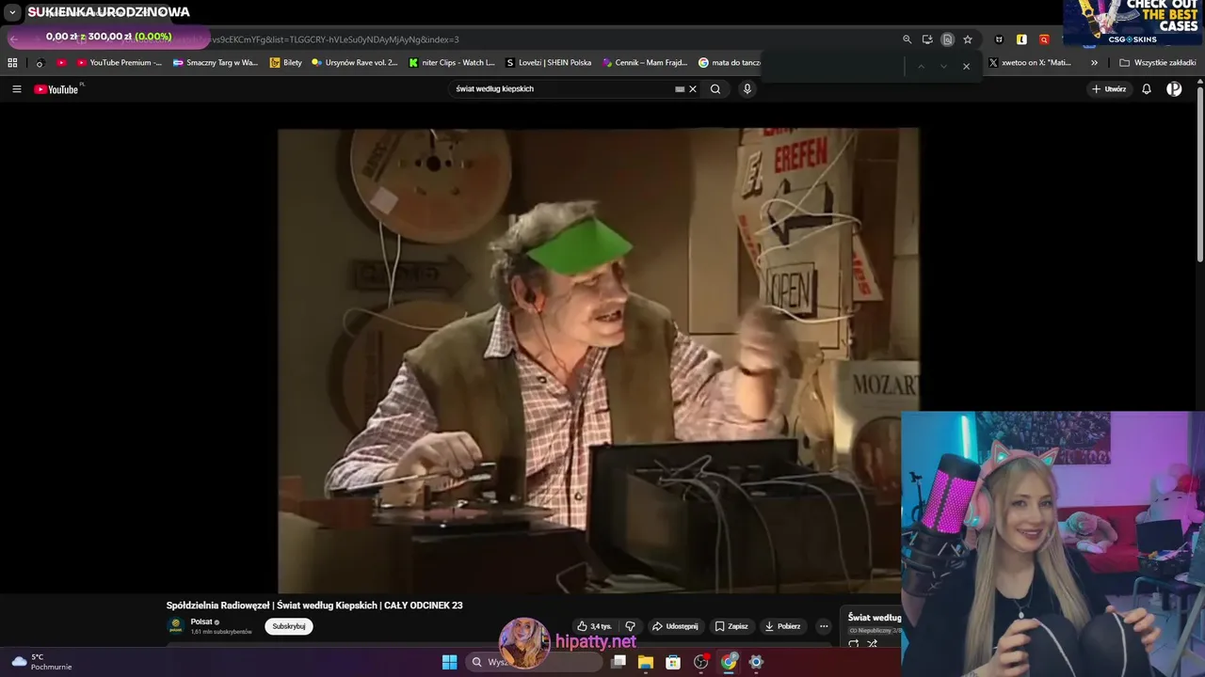1205x677 pixels.
Task: Click the Utwórz create button
Action: (1110, 89)
